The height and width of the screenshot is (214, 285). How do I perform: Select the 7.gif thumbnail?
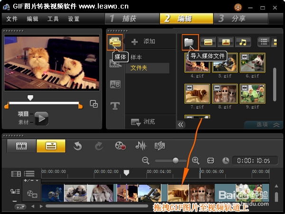(197, 94)
